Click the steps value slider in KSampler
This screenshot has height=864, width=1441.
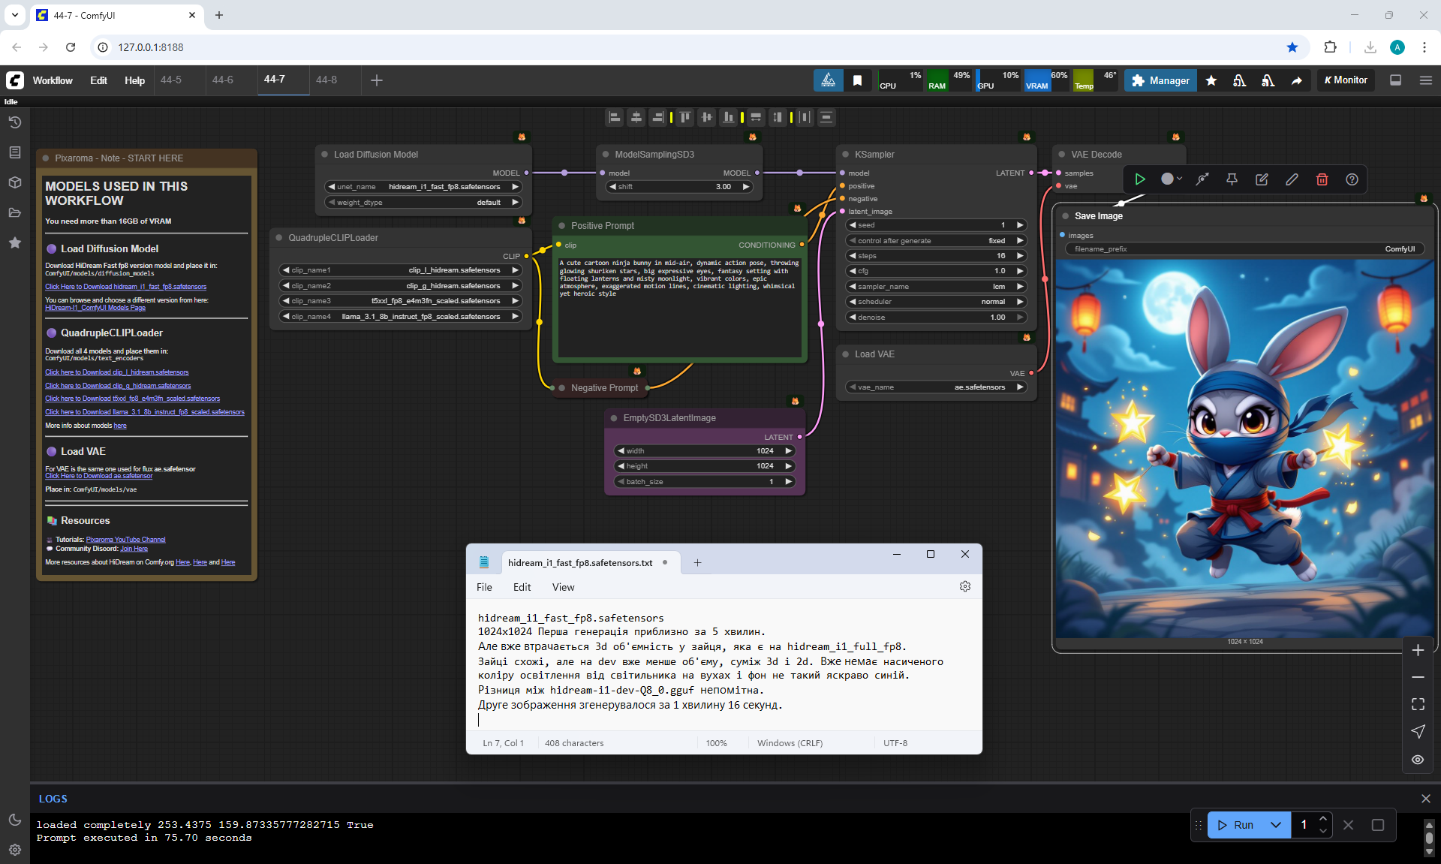click(934, 256)
